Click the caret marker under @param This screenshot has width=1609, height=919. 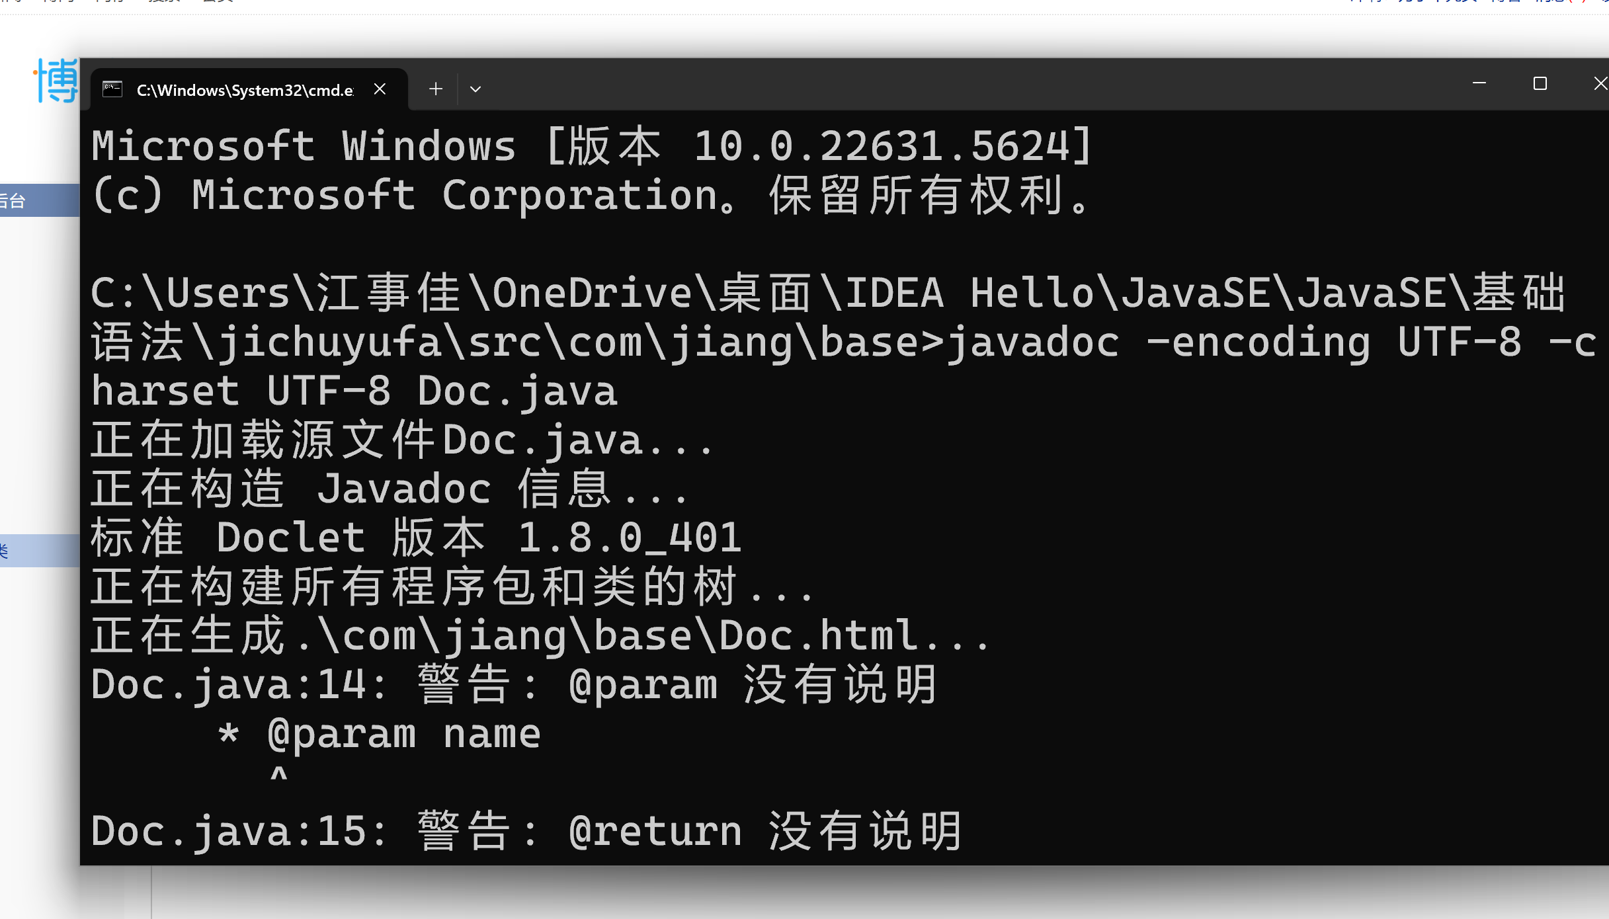278,774
